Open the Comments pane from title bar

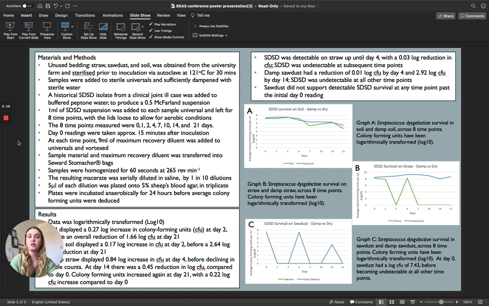point(472,16)
